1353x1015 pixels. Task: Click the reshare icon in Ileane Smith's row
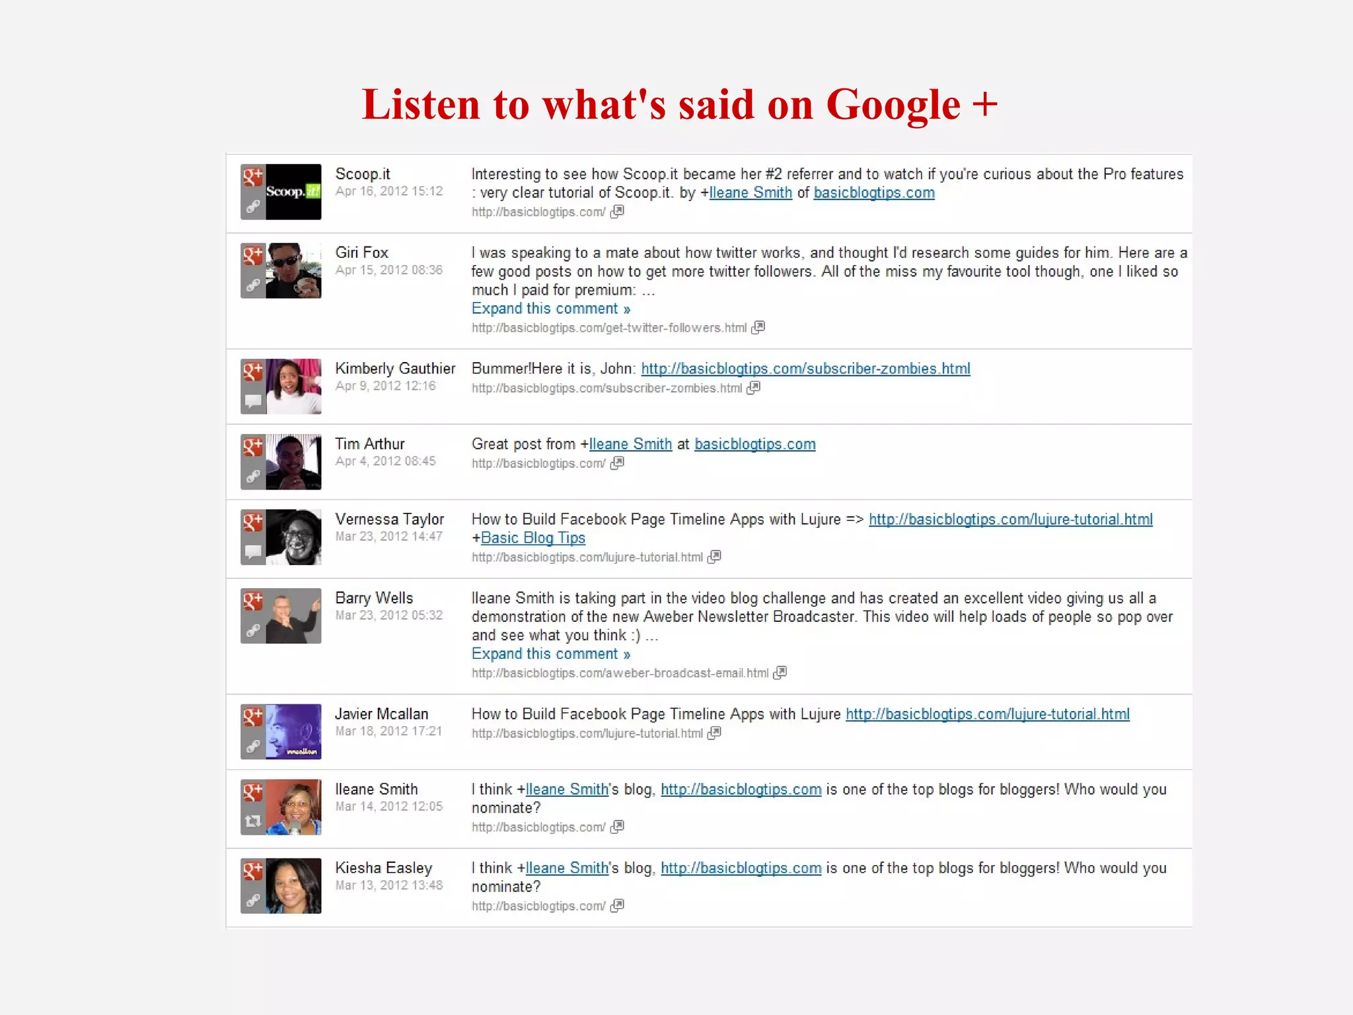(253, 821)
